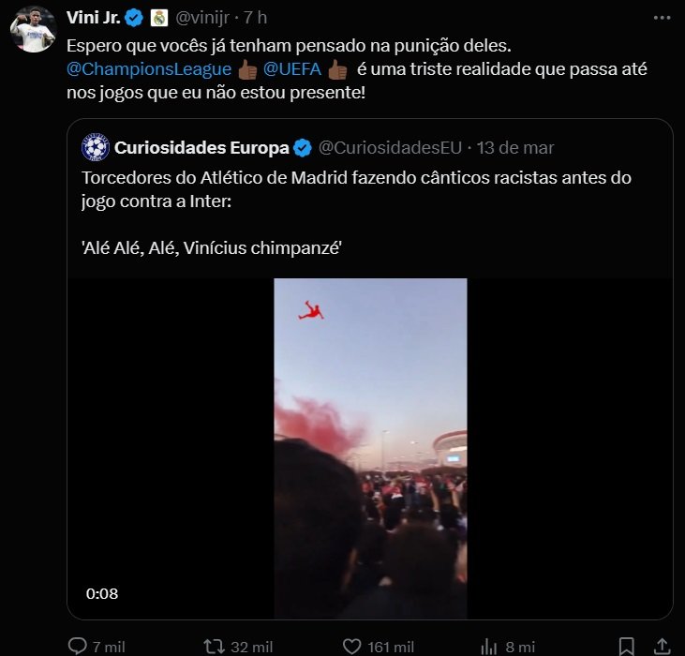Viewport: 685px width, 656px height.
Task: Open the Vini Jr. display name
Action: pyautogui.click(x=94, y=18)
